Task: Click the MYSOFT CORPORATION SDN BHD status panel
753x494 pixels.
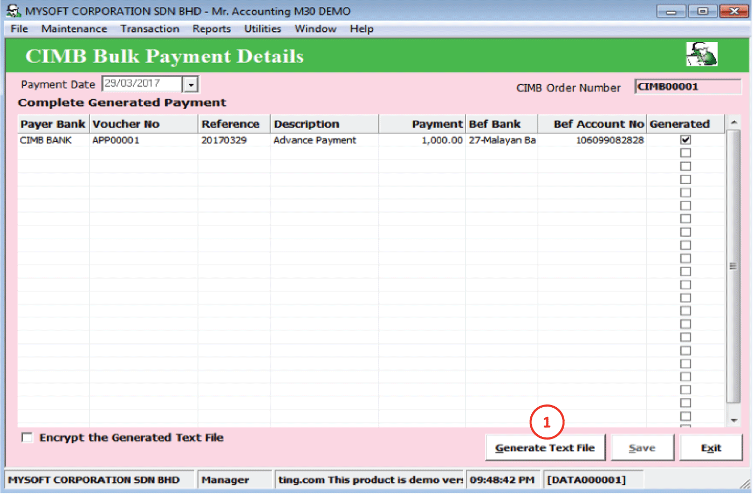Action: 100,480
